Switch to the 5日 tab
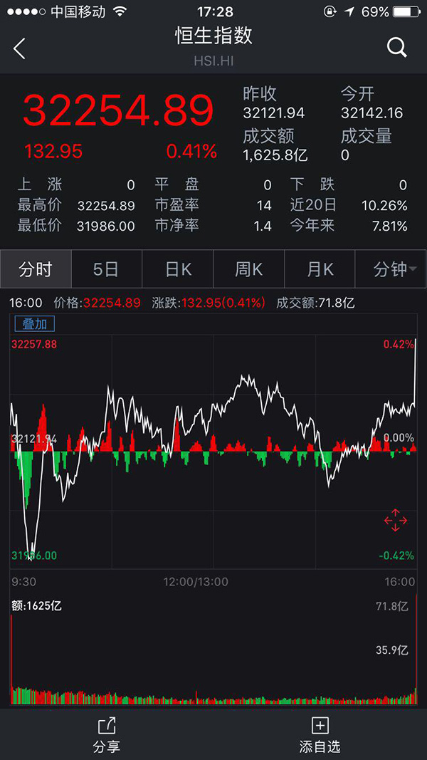 click(107, 269)
